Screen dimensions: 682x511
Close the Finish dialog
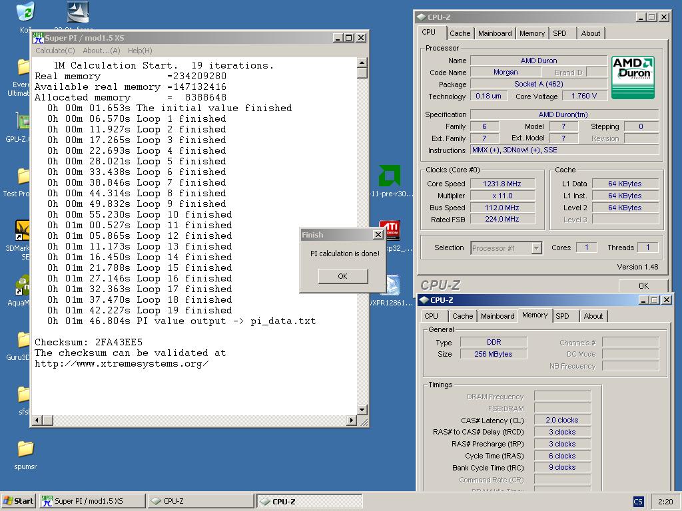point(378,235)
